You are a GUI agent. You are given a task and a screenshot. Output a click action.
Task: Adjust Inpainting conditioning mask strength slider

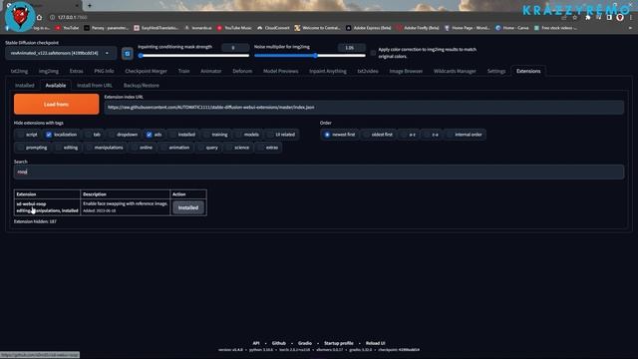point(193,56)
